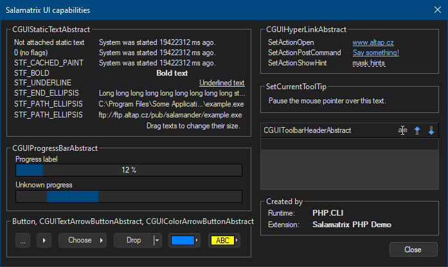448x267 pixels.
Task: Click the ftp://ftp.altap.cz path text
Action: click(x=170, y=115)
